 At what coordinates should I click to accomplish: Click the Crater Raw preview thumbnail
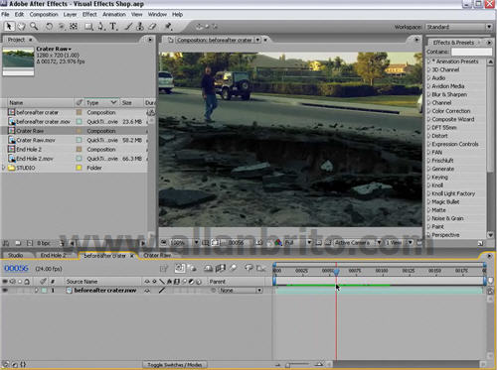[18, 61]
